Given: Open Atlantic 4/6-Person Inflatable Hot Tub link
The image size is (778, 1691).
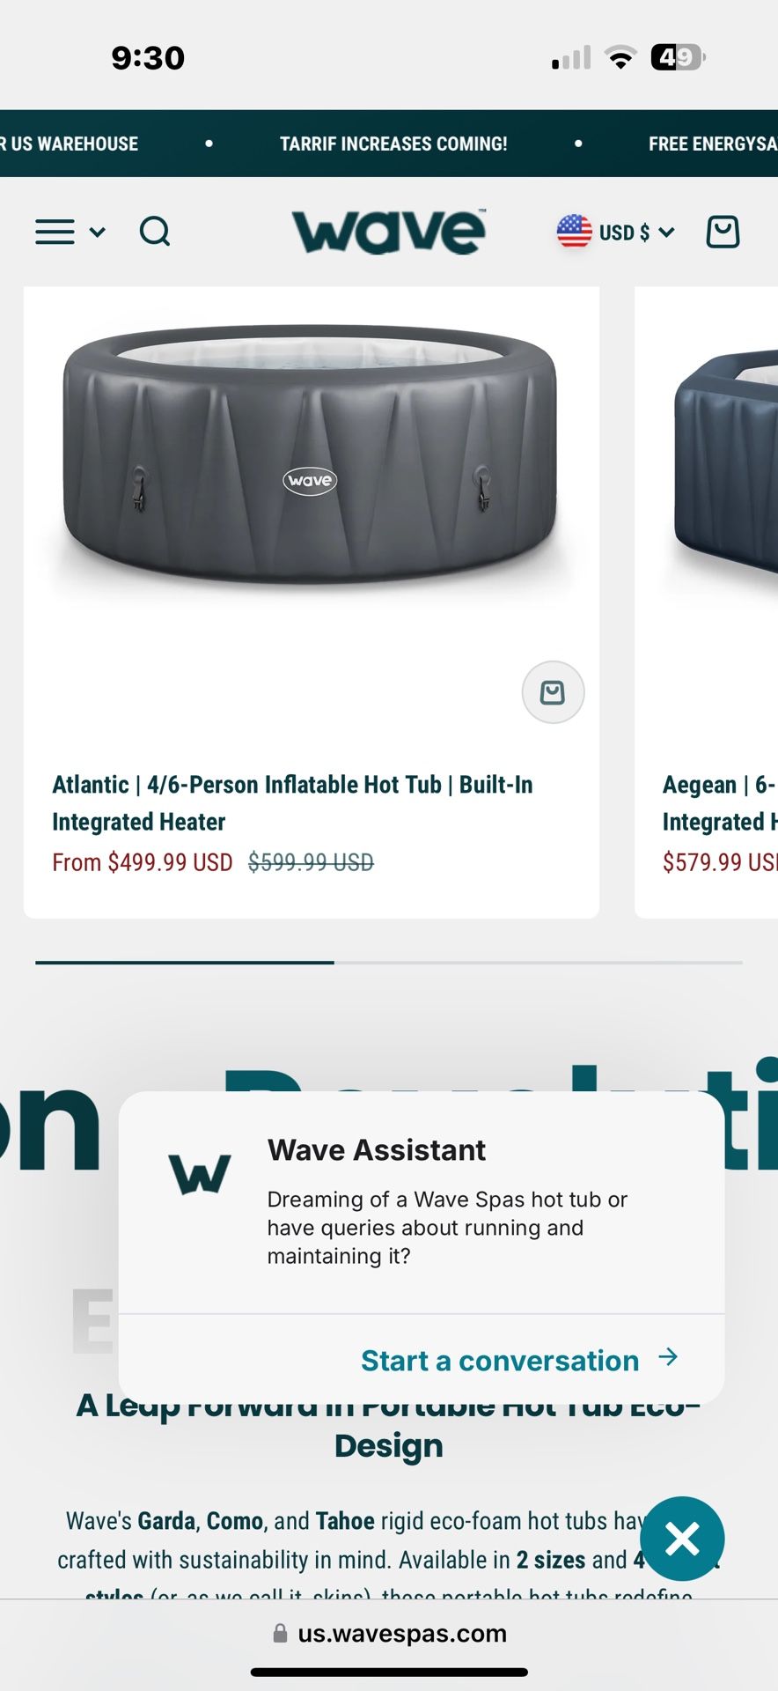Looking at the screenshot, I should click(x=292, y=802).
